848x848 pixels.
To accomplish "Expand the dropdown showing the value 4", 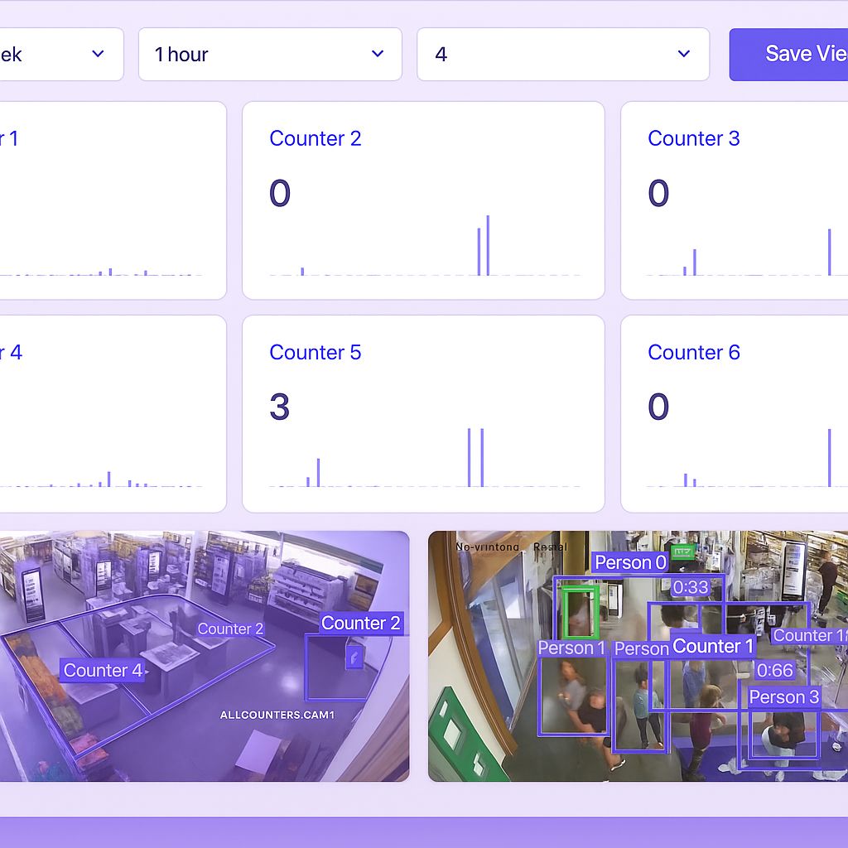I will pyautogui.click(x=563, y=54).
